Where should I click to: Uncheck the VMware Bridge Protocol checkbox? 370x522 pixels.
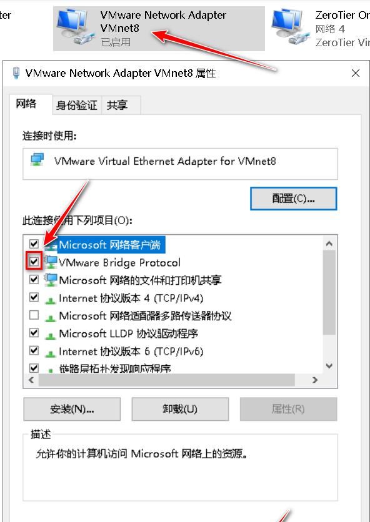pos(34,262)
